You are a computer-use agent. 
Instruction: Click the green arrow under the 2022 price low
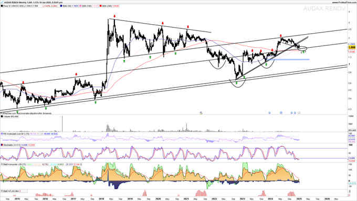coord(237,83)
